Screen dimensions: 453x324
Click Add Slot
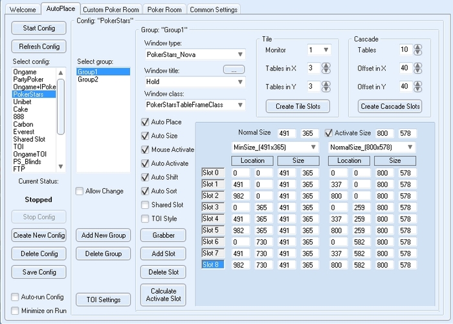(x=163, y=254)
